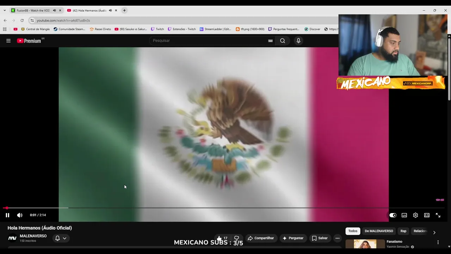This screenshot has width=451, height=254.
Task: Toggle subtitles in the player
Action: coord(404,215)
